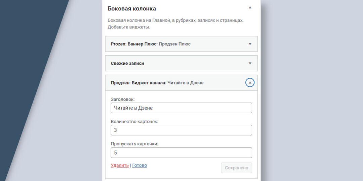
Task: Collapse the Продзен: Виджет канала widget arrow
Action: pos(250,83)
